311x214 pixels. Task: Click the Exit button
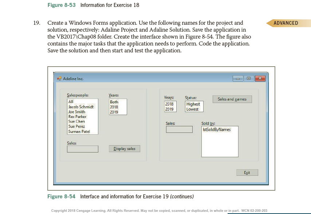pos(247,172)
